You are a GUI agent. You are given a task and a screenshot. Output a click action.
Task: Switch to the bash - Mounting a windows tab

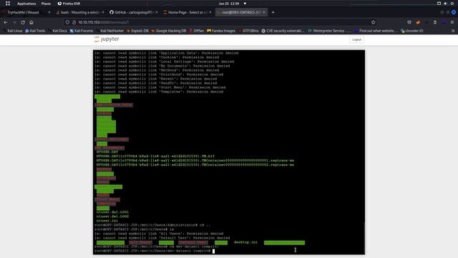(x=80, y=12)
